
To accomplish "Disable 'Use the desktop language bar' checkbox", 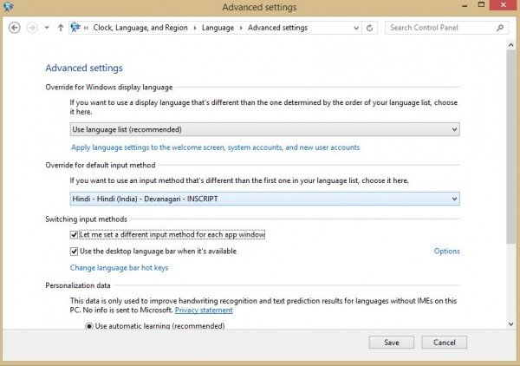I will pos(74,252).
